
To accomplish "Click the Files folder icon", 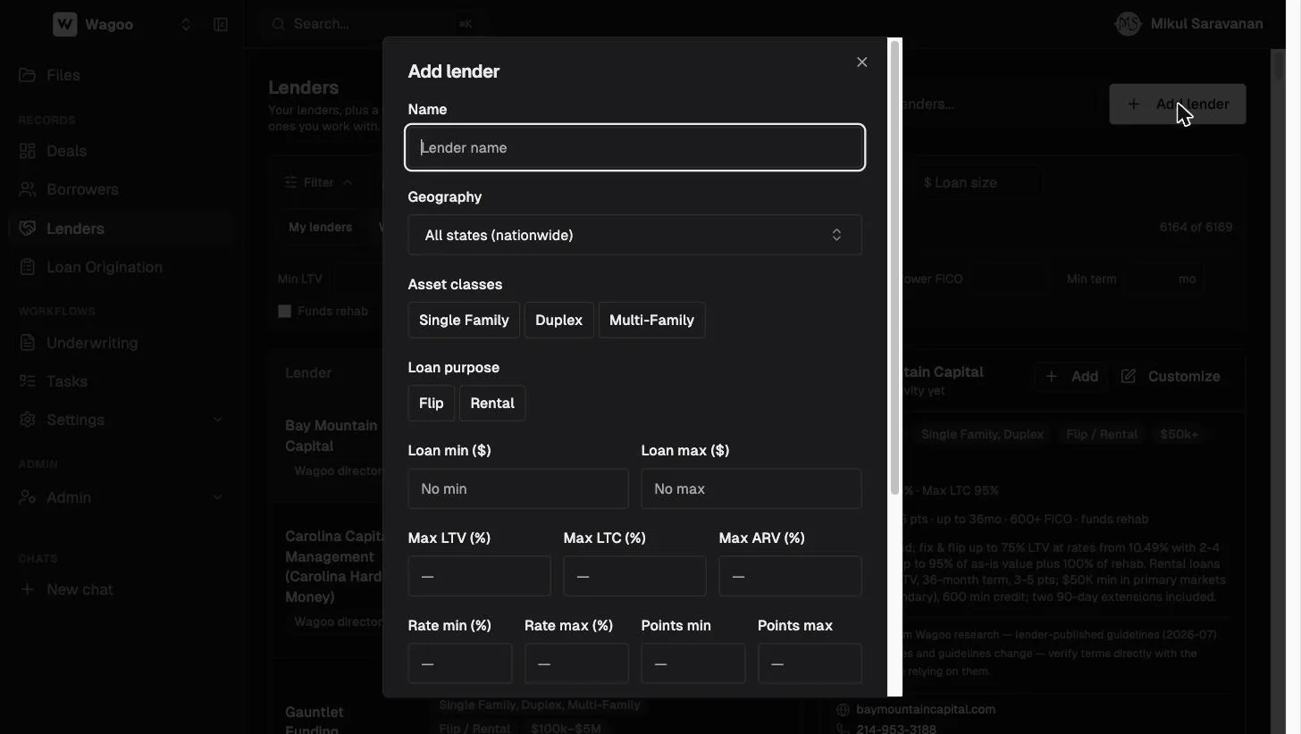I will [28, 75].
